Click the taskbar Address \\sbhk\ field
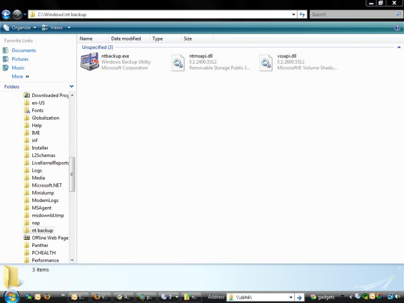This screenshot has width=404, height=303. 260,297
